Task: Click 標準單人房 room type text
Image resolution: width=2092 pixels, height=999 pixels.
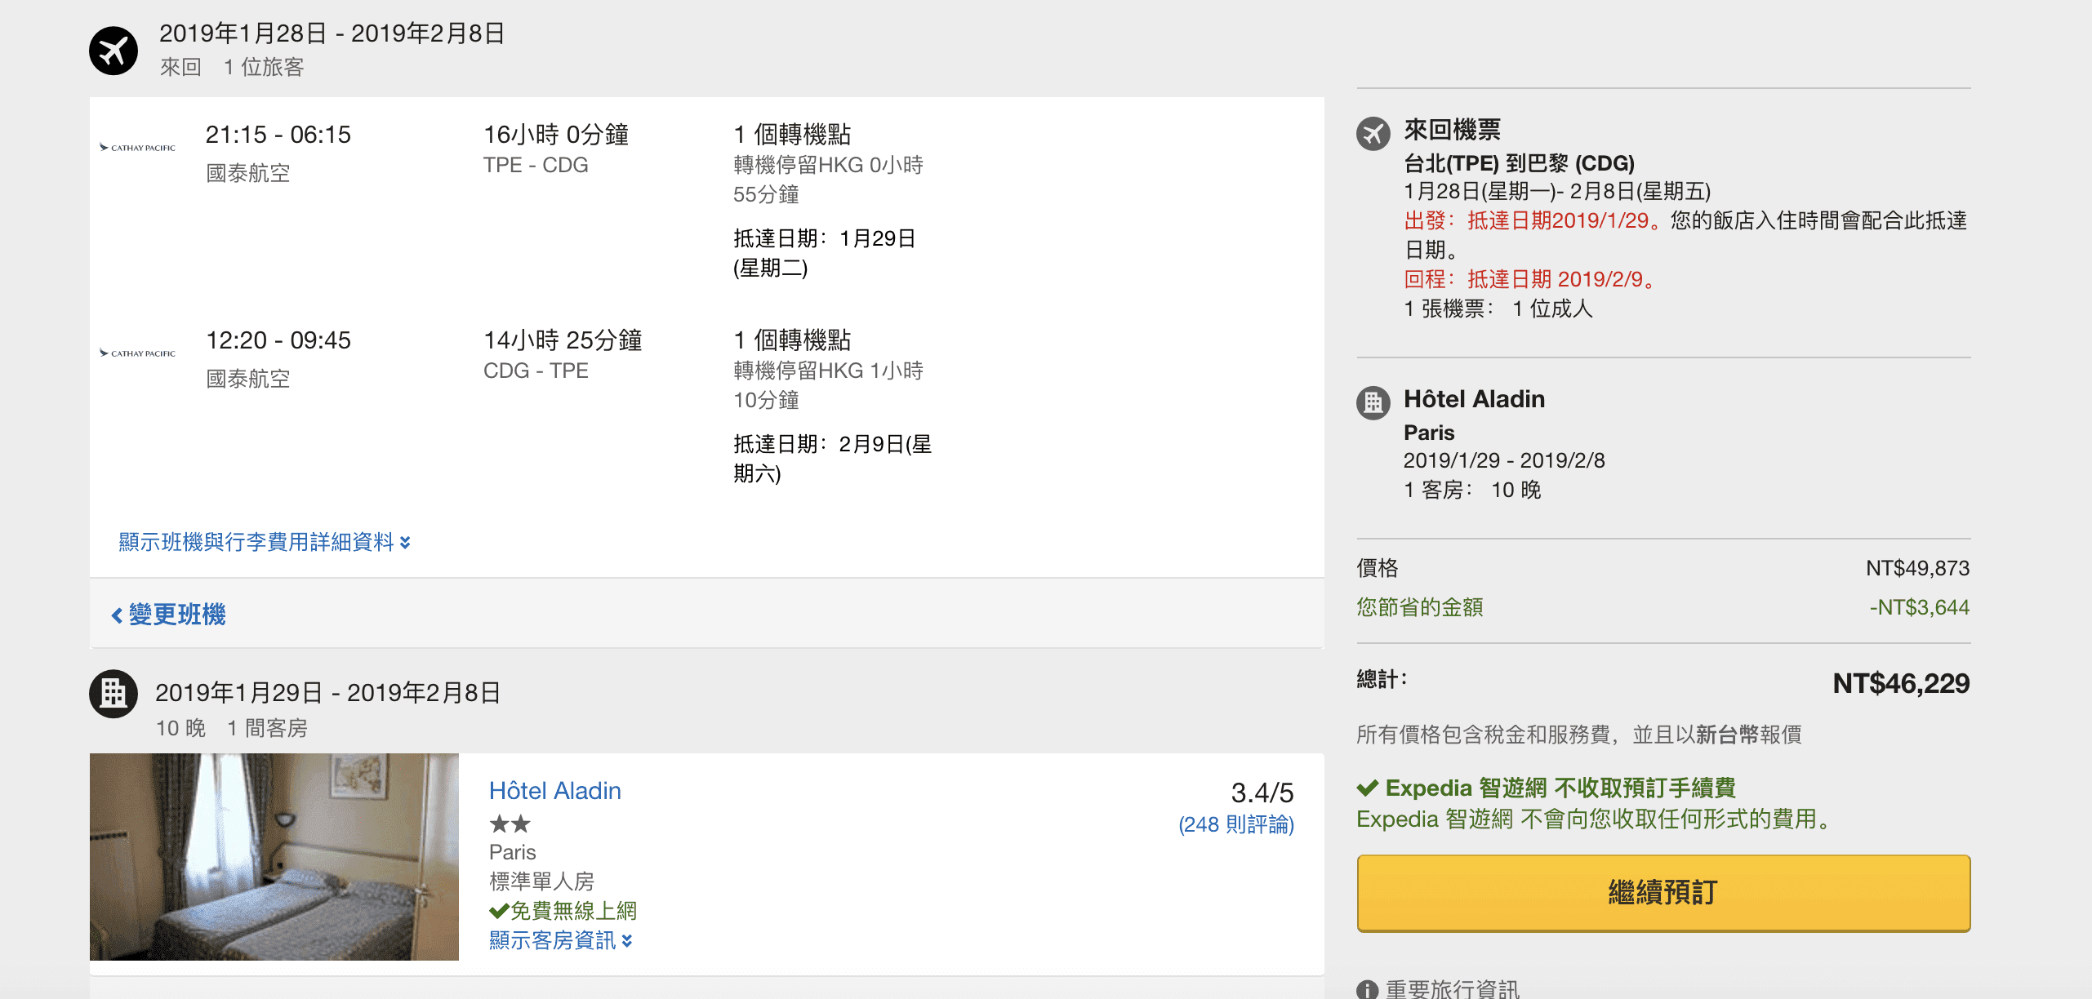Action: click(x=542, y=881)
